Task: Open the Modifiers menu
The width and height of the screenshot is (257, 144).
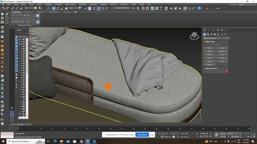Action: point(48,4)
